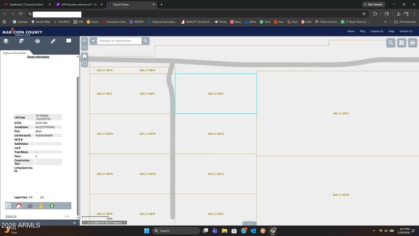Collapse the side panel with double-arrow
This screenshot has height=236, width=419.
click(74, 223)
